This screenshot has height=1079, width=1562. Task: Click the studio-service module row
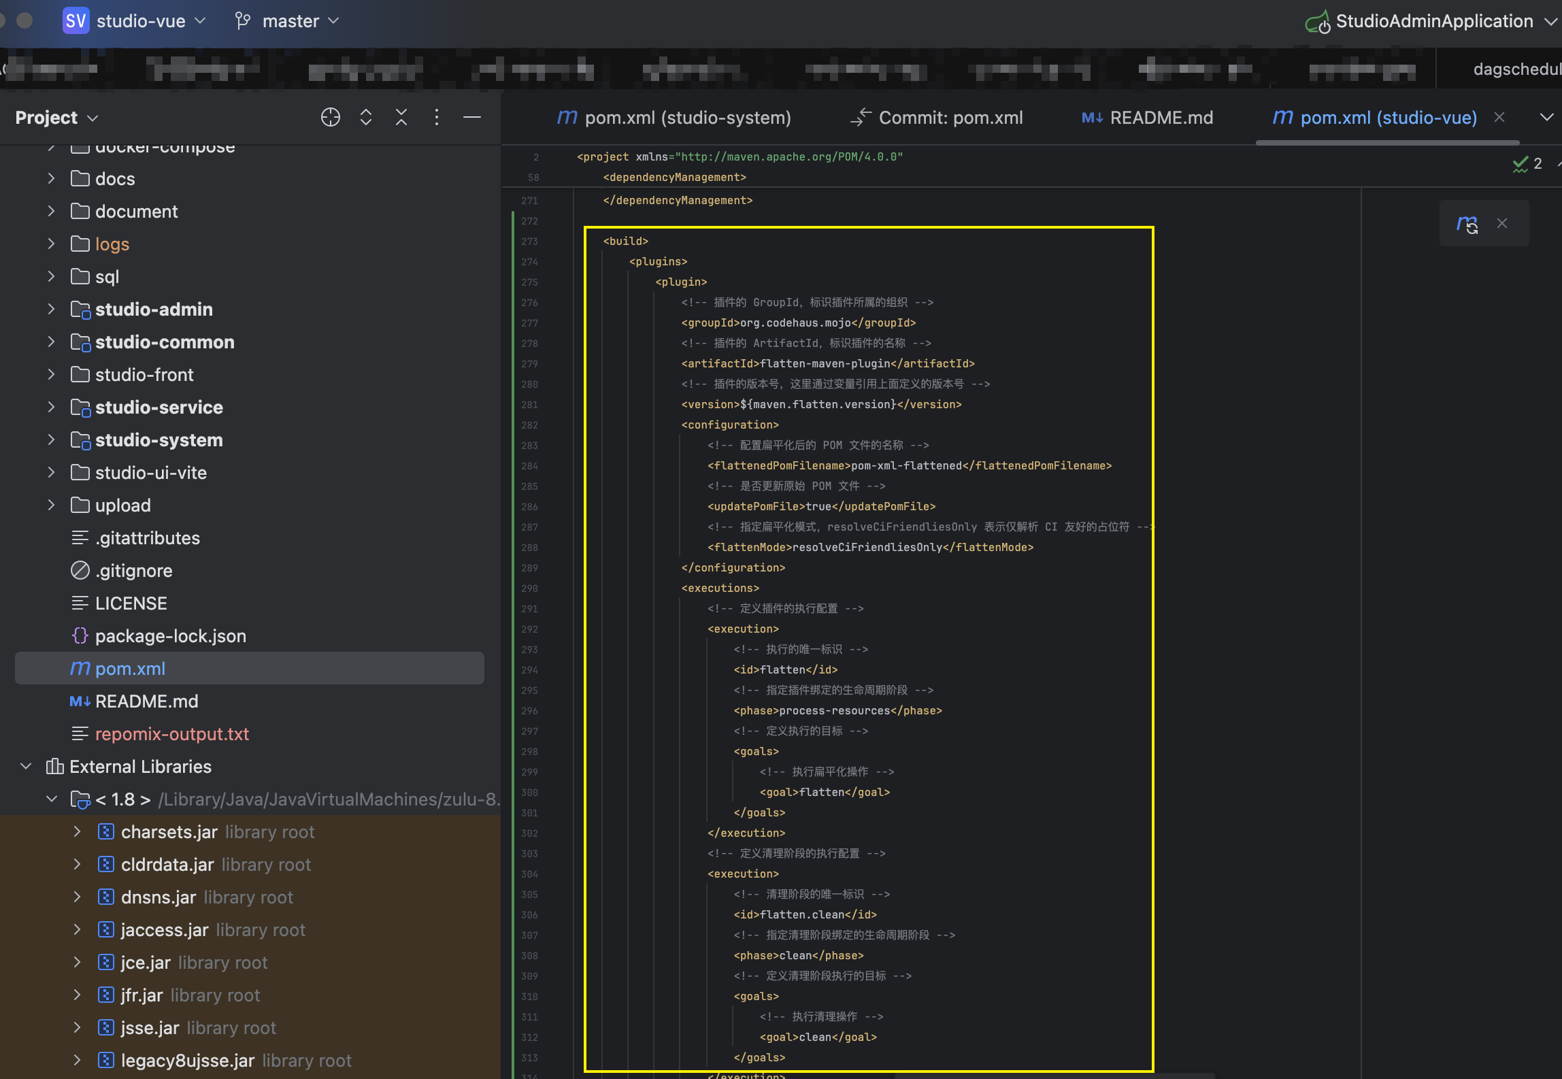point(159,407)
